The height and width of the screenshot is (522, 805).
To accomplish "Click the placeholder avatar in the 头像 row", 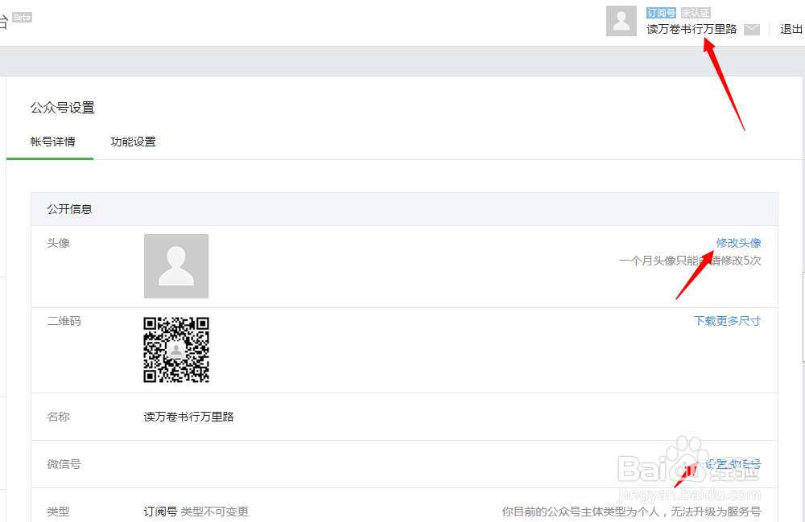I will 175,265.
